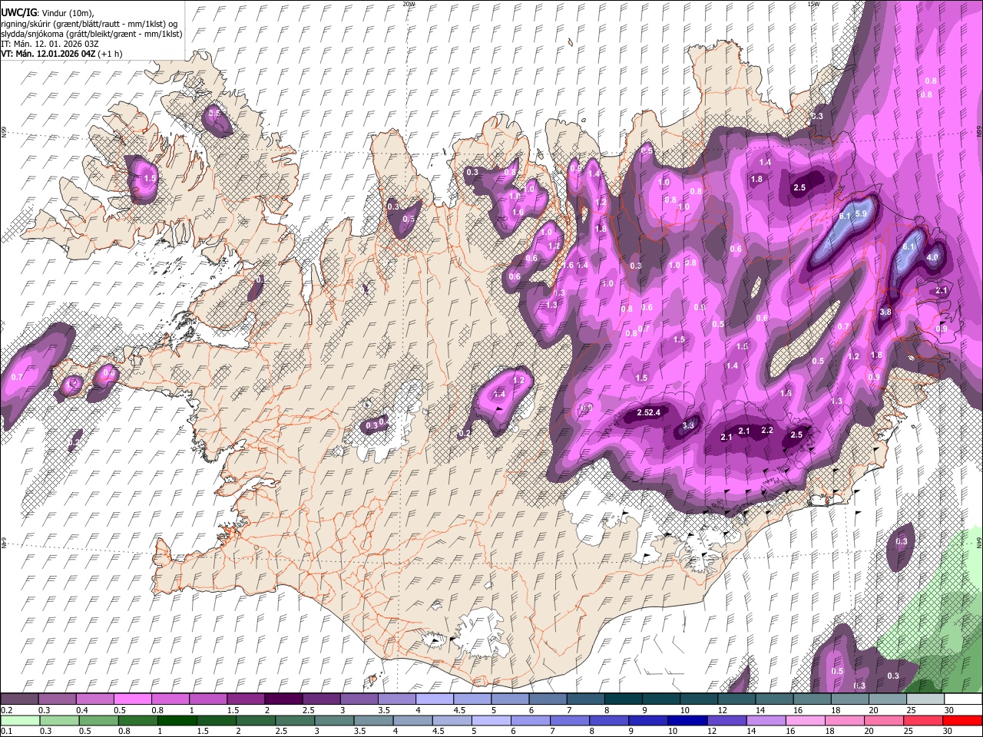Click the 3–3.5 swatch in upper legend row

tap(359, 699)
